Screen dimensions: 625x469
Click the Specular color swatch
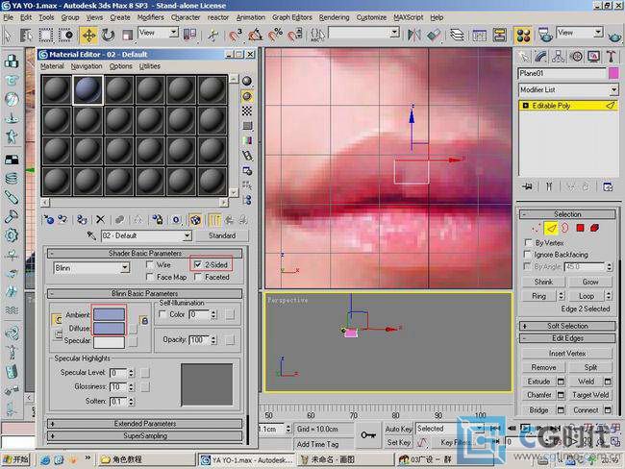point(109,342)
